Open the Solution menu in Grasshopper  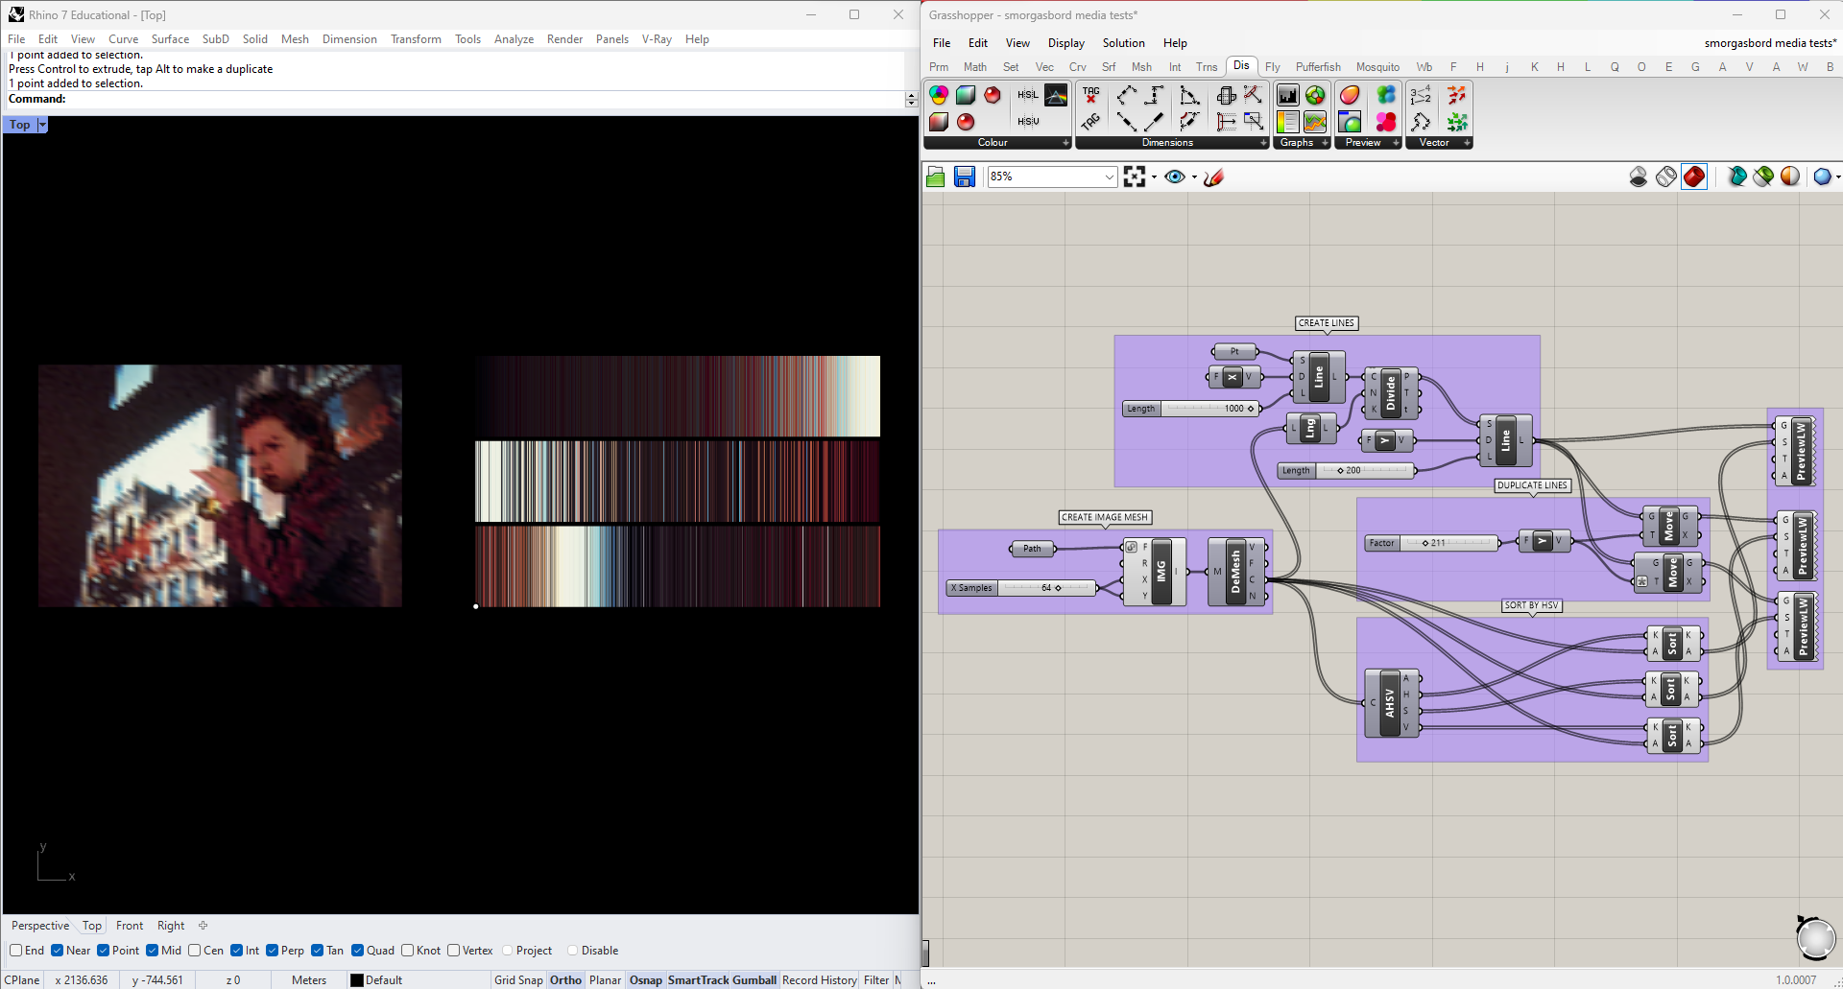[x=1123, y=43]
